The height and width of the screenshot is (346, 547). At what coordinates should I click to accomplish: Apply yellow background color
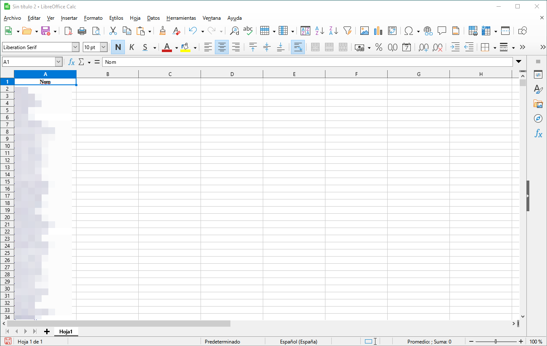pyautogui.click(x=185, y=47)
